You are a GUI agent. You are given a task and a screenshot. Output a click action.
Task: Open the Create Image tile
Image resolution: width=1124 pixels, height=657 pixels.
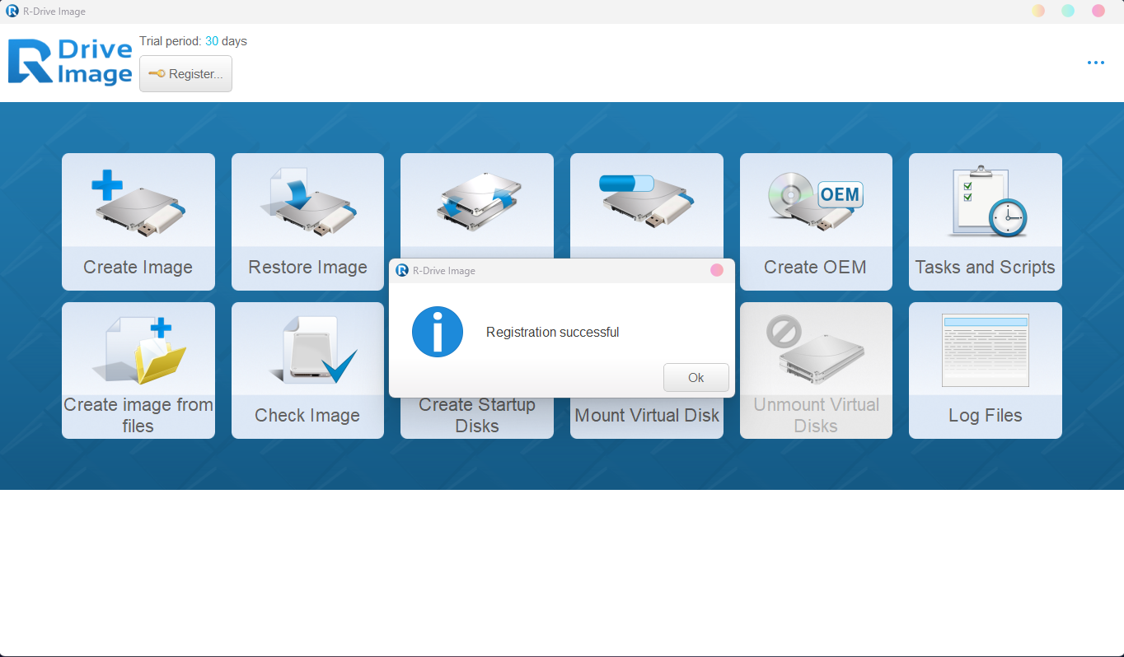[x=138, y=221]
